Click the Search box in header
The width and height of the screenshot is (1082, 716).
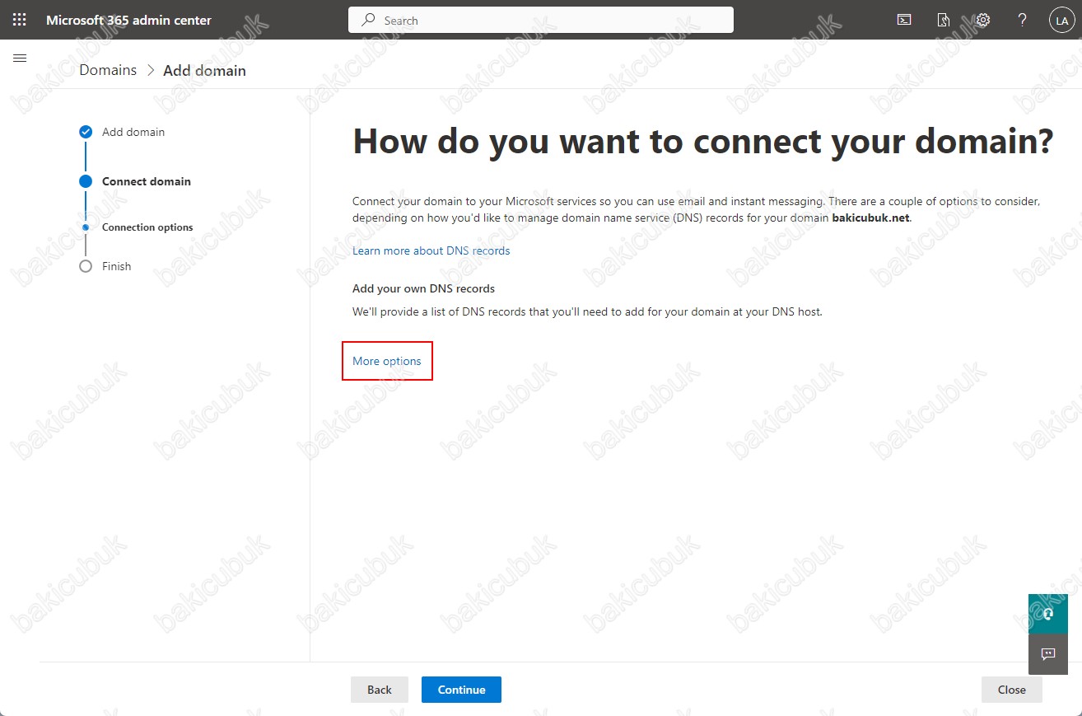[x=541, y=20]
